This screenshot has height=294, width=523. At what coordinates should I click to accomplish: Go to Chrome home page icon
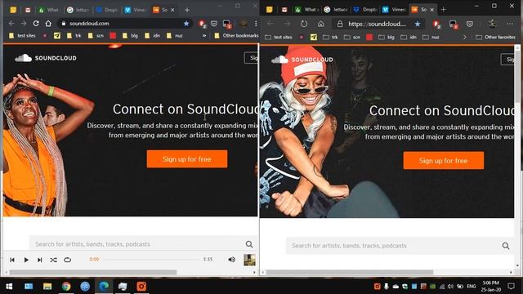pos(48,24)
